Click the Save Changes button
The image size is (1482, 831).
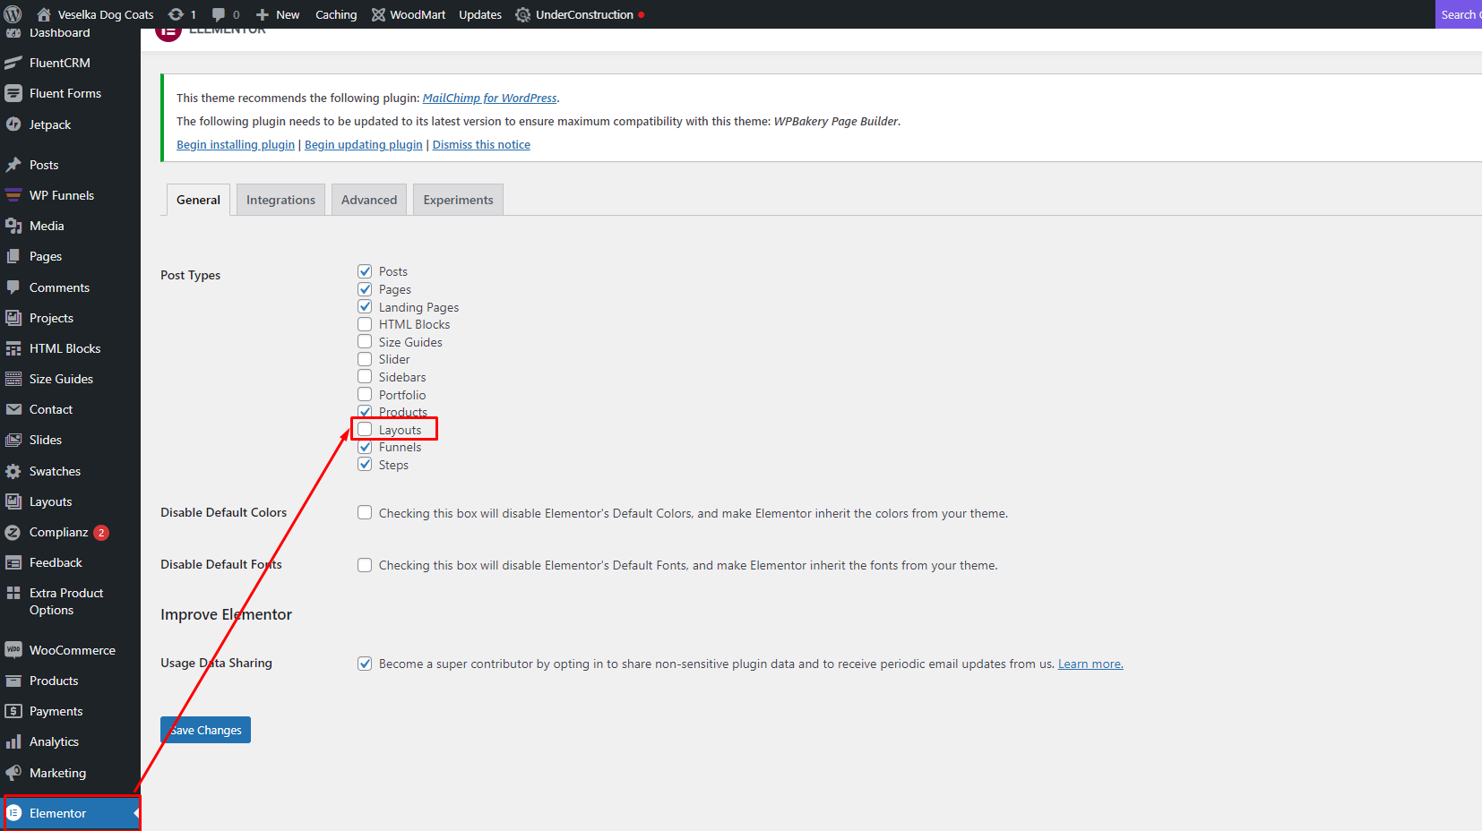(x=205, y=730)
